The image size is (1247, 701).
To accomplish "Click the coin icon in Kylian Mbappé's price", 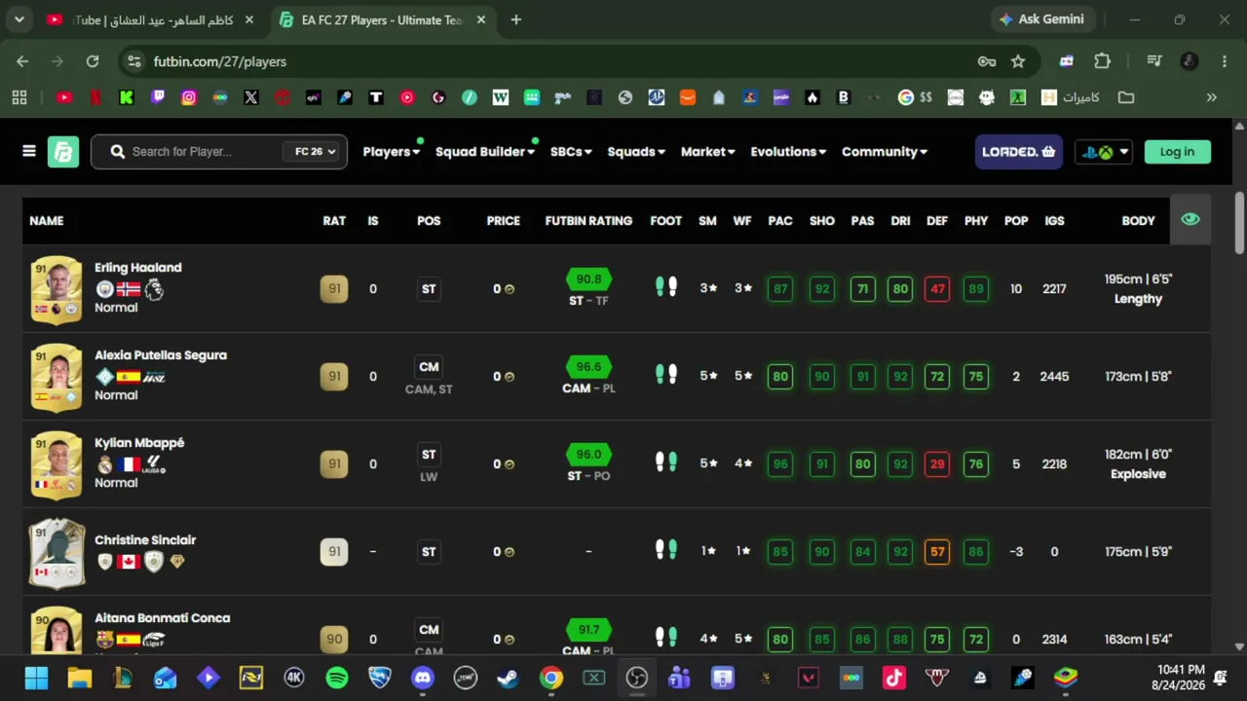I will tap(510, 464).
